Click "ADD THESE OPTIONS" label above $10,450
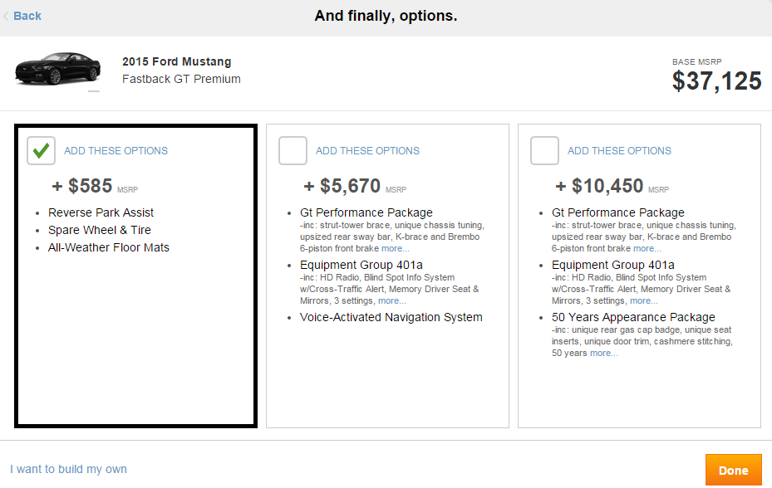Screen dimensions: 772x488 (x=619, y=151)
